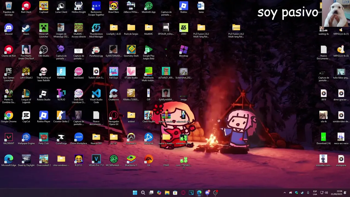The width and height of the screenshot is (350, 197).
Task: Open Counter-Strike 2 shortcut
Action: 61,117
